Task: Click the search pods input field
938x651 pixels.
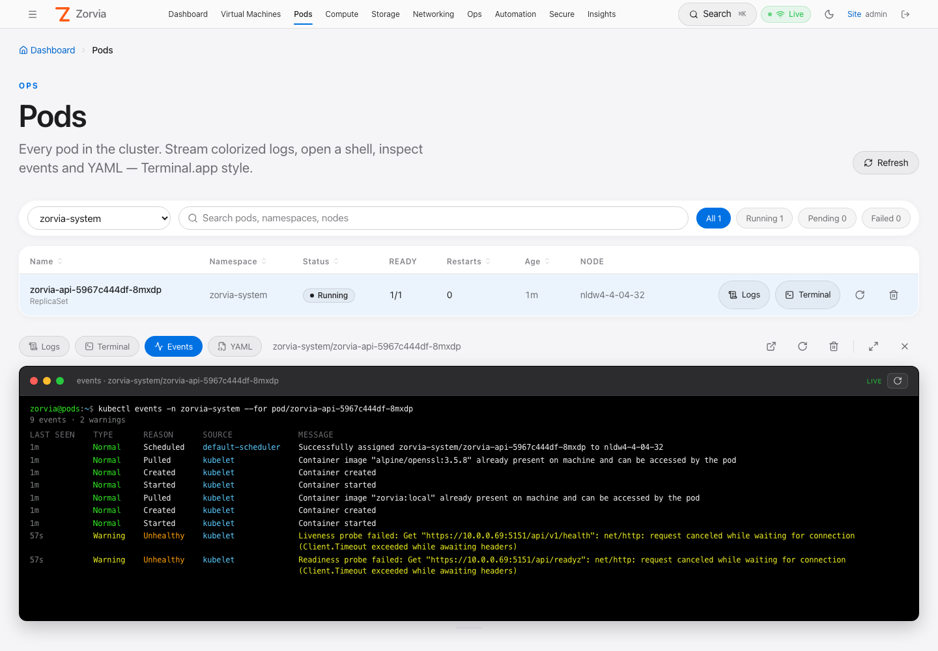Action: coord(433,218)
